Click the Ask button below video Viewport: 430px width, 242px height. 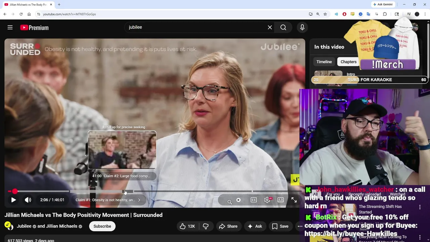click(x=255, y=226)
